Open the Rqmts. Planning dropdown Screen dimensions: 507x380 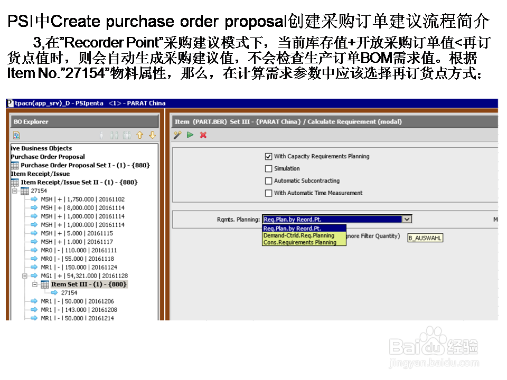tap(406, 219)
